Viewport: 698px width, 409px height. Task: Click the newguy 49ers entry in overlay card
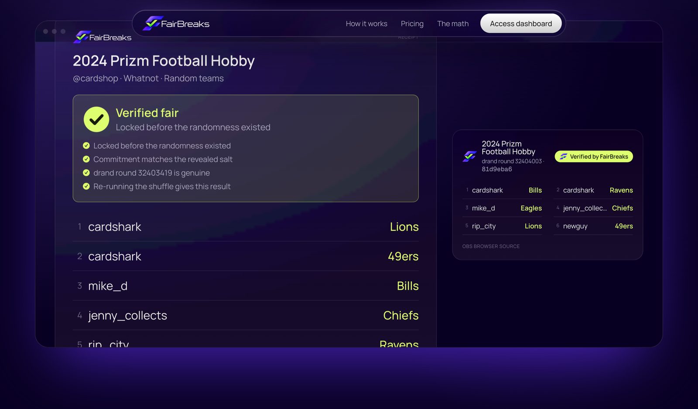593,226
